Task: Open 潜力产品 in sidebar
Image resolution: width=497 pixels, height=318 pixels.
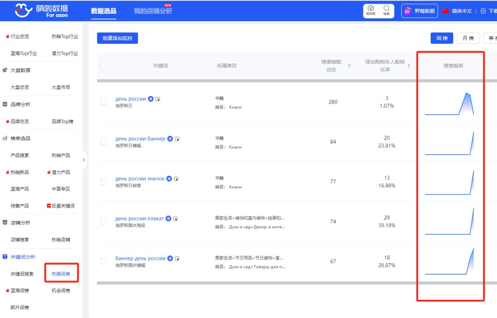Action: click(x=61, y=172)
